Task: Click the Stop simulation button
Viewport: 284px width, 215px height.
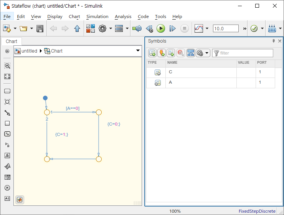Action: 184,28
